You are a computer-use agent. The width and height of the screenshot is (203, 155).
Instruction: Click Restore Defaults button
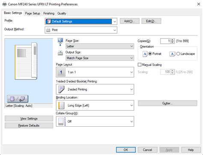[x=29, y=125]
